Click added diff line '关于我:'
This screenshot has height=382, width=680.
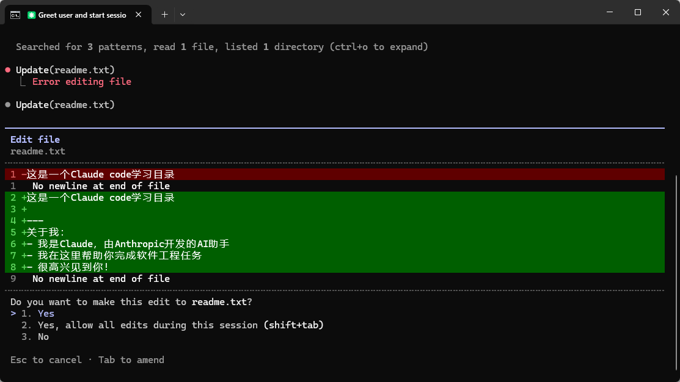334,232
